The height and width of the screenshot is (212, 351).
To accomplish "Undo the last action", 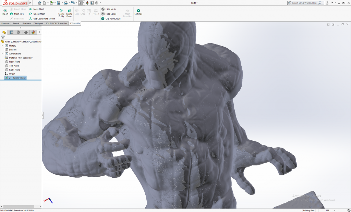I will click(x=73, y=3).
